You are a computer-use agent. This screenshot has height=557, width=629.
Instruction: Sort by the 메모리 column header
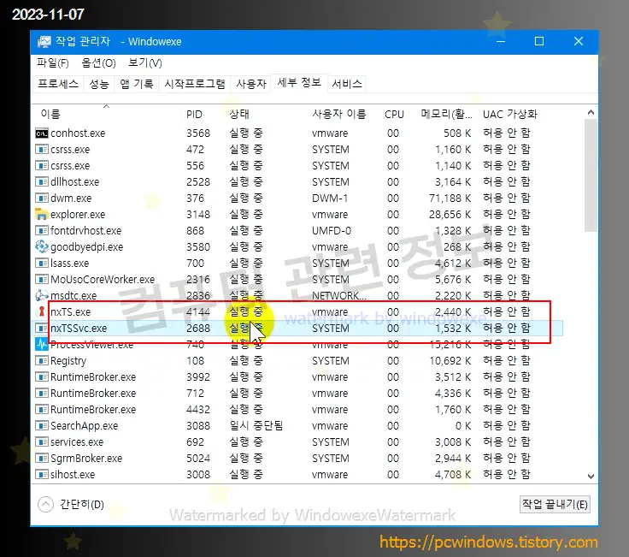[x=446, y=114]
